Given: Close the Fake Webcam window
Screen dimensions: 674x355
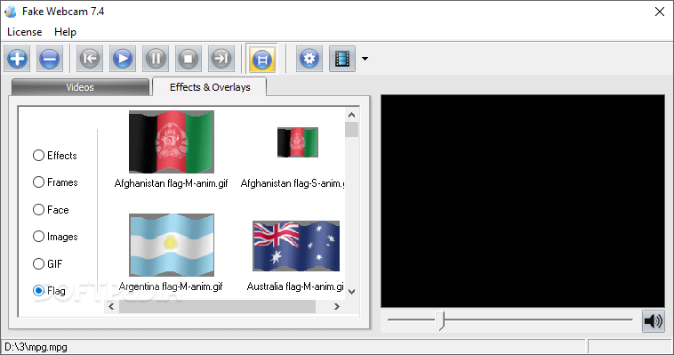Looking at the screenshot, I should [660, 12].
